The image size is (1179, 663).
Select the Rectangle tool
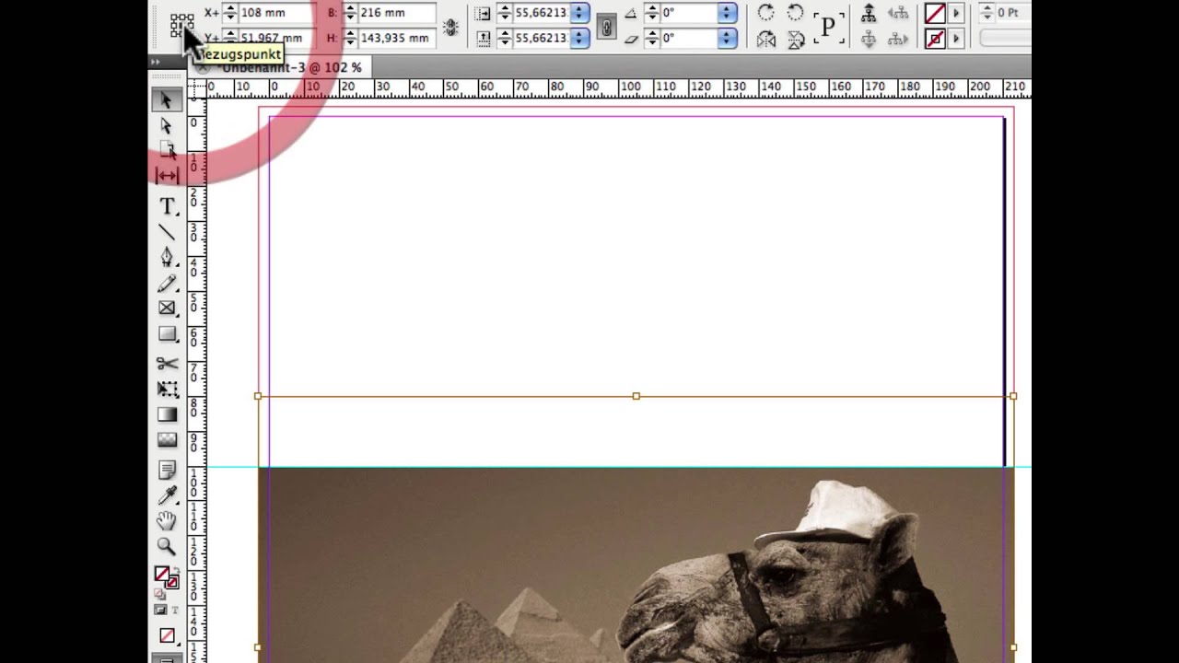click(167, 334)
